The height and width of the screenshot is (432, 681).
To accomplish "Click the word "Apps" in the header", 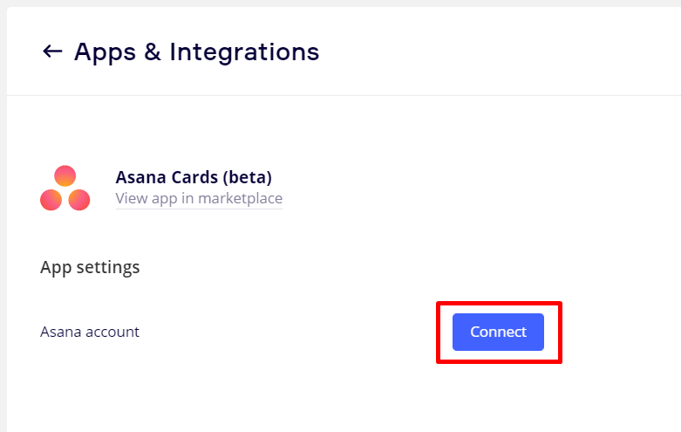I will coord(104,51).
